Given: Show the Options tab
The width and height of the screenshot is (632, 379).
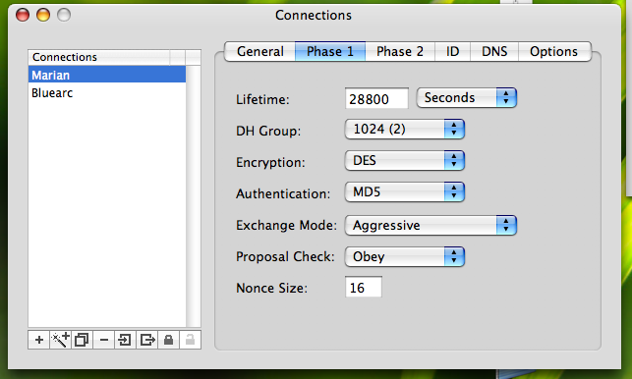Looking at the screenshot, I should 554,52.
